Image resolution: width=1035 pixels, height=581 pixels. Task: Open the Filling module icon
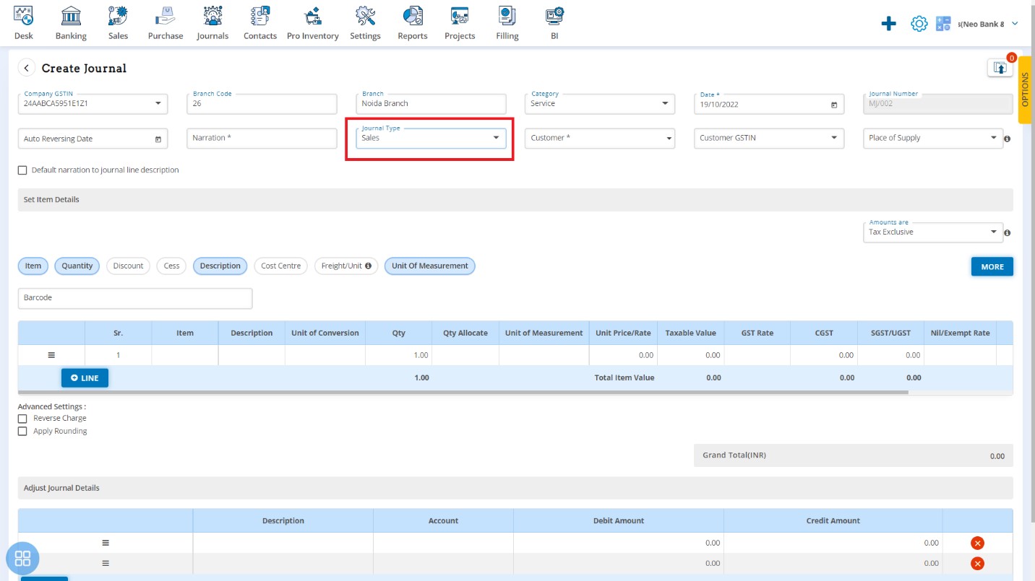pos(507,15)
